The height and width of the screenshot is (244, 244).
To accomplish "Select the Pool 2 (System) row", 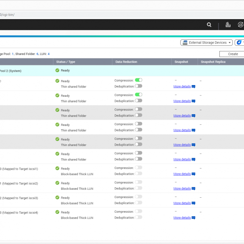I will (122, 70).
